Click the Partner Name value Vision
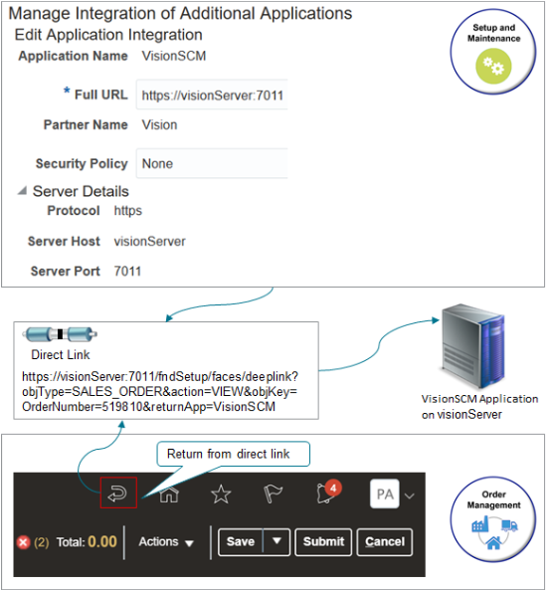The image size is (551, 591). (159, 124)
